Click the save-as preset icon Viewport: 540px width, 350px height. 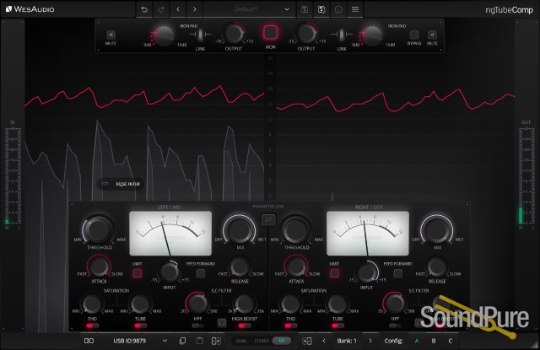click(321, 9)
